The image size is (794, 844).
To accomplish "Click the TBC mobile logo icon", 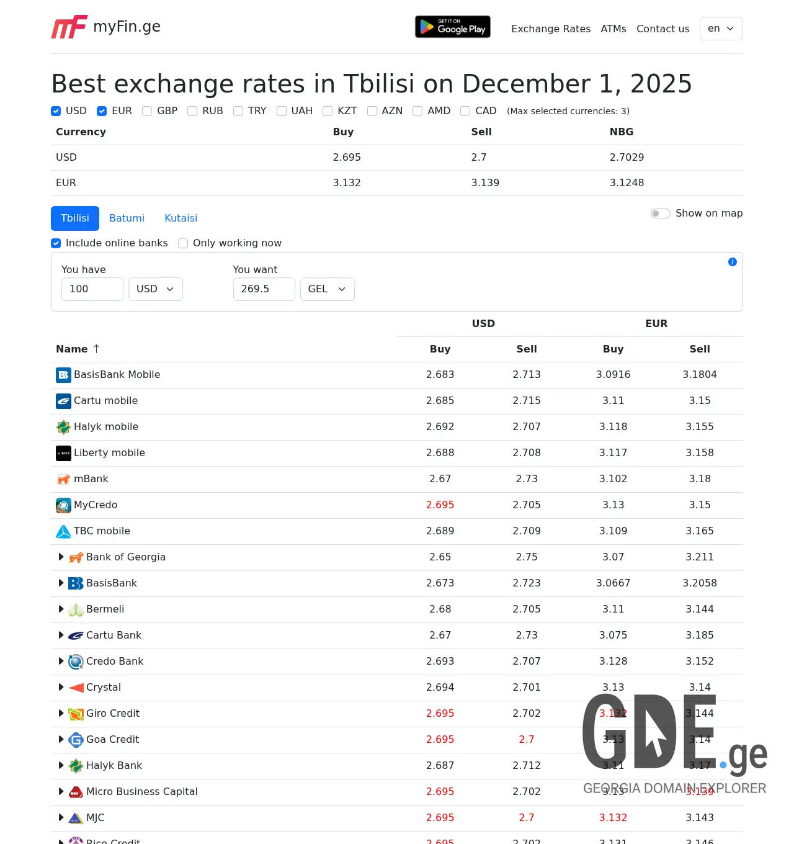I will click(x=63, y=531).
